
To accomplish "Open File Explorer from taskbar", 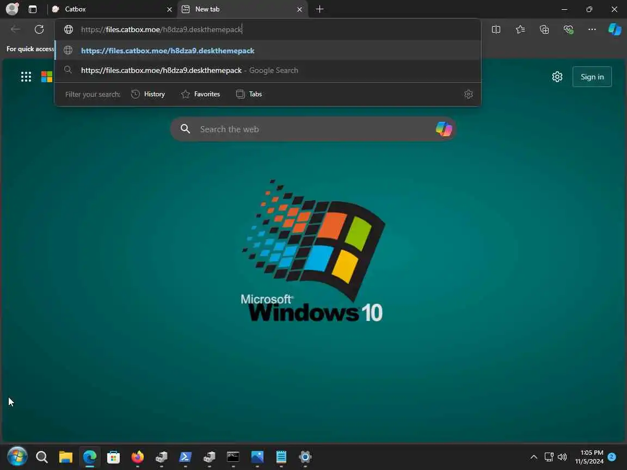I will pos(65,457).
